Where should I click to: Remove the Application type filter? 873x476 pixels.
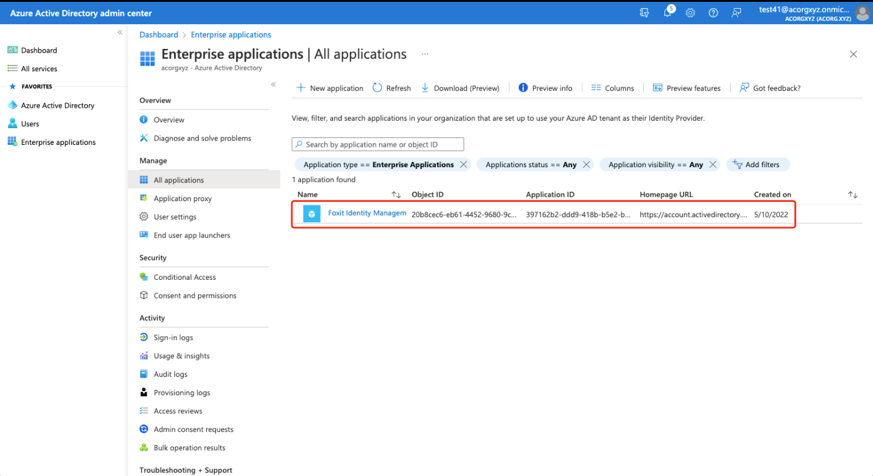(463, 165)
